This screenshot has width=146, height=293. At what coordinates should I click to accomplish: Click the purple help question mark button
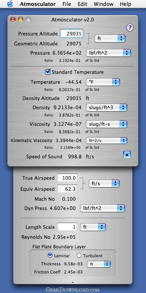130,28
